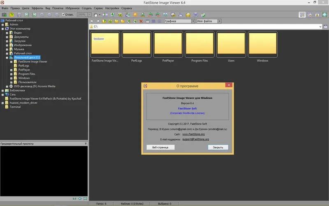The image size is (329, 206).
Task: Go to next image with green right arrow
Action: point(34,15)
